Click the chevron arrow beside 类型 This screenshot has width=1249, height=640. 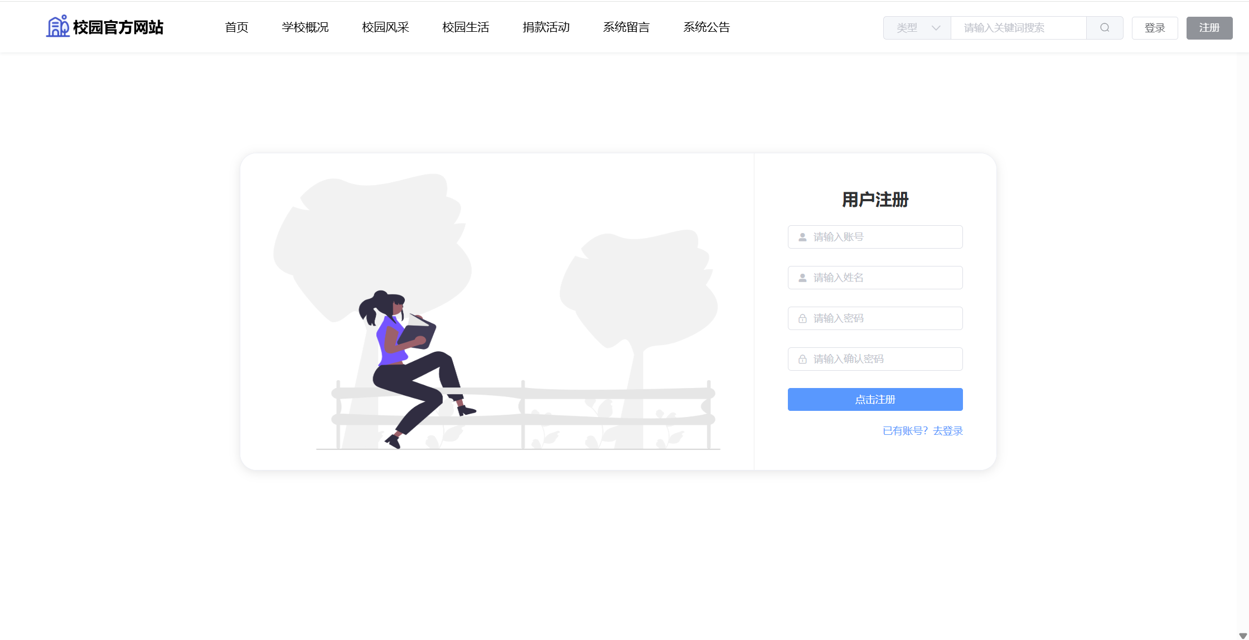(x=936, y=28)
